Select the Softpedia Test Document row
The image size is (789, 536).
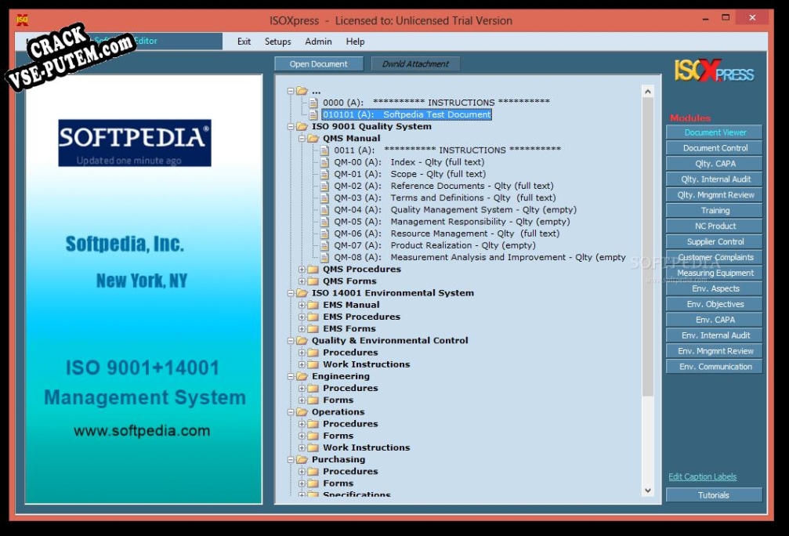click(407, 114)
